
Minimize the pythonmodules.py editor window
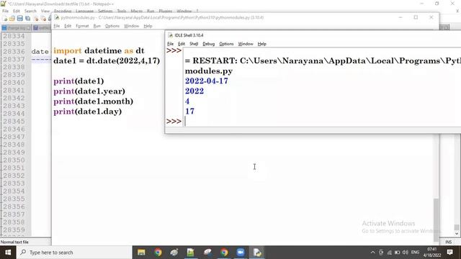400,17
